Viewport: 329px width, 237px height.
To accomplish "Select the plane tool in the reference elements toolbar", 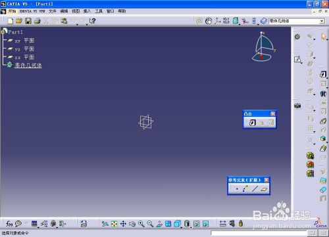I will click(x=264, y=189).
